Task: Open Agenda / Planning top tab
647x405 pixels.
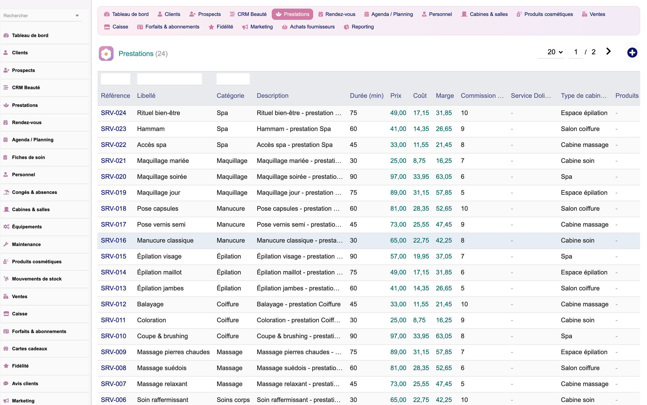Action: click(x=388, y=14)
